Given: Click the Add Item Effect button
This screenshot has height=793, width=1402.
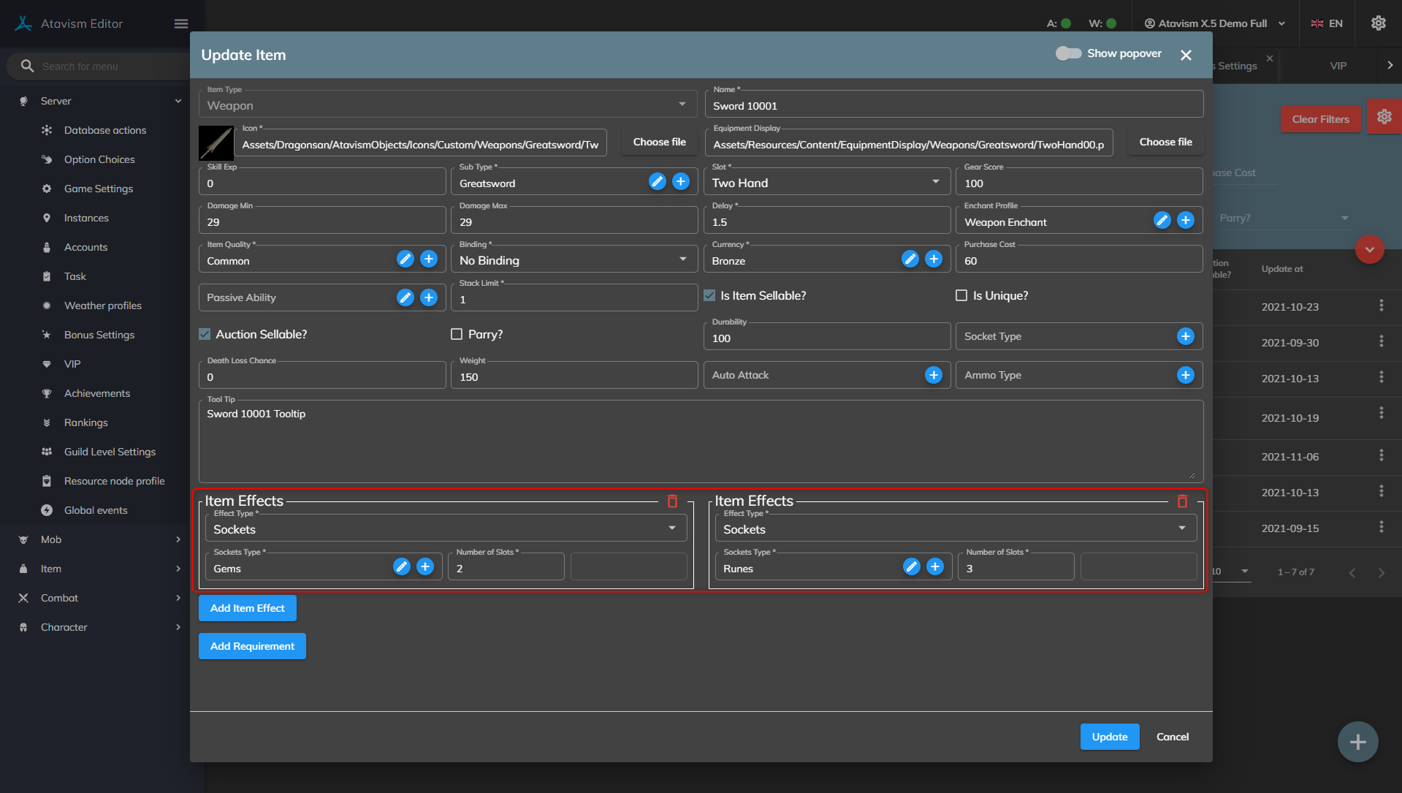Looking at the screenshot, I should point(247,608).
